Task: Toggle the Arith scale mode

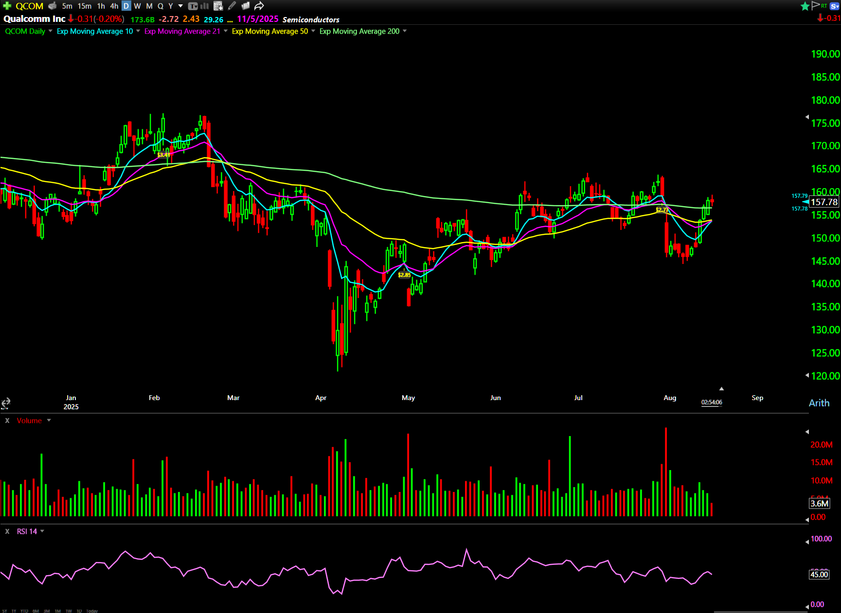Action: [819, 403]
